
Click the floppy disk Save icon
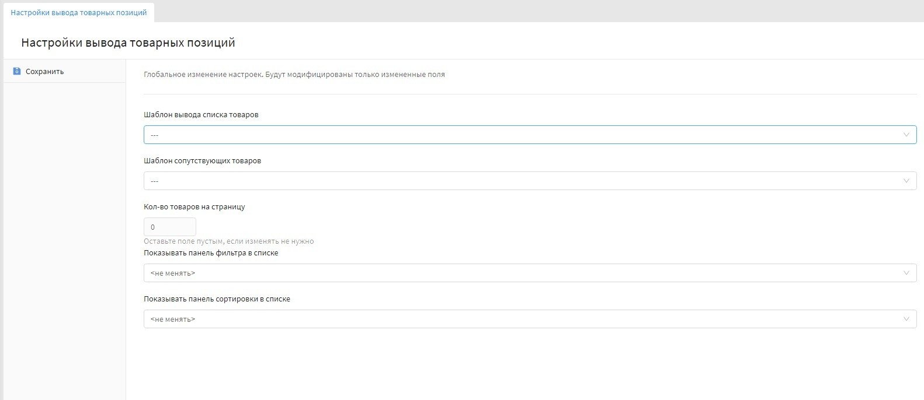tap(17, 71)
